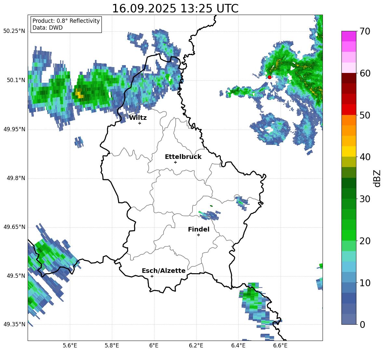Click the 50.1°N latitude label
Image resolution: width=385 pixels, height=352 pixels.
click(16, 80)
